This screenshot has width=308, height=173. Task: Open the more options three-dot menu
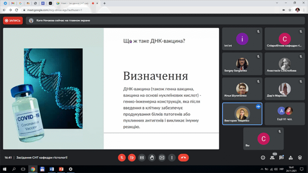[172, 157]
